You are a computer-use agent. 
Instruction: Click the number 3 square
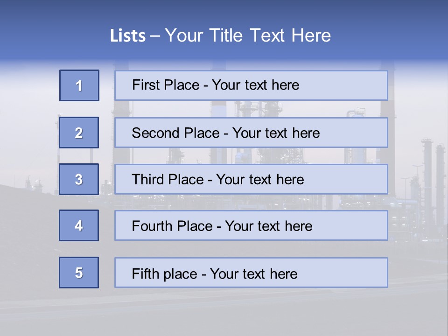79,179
